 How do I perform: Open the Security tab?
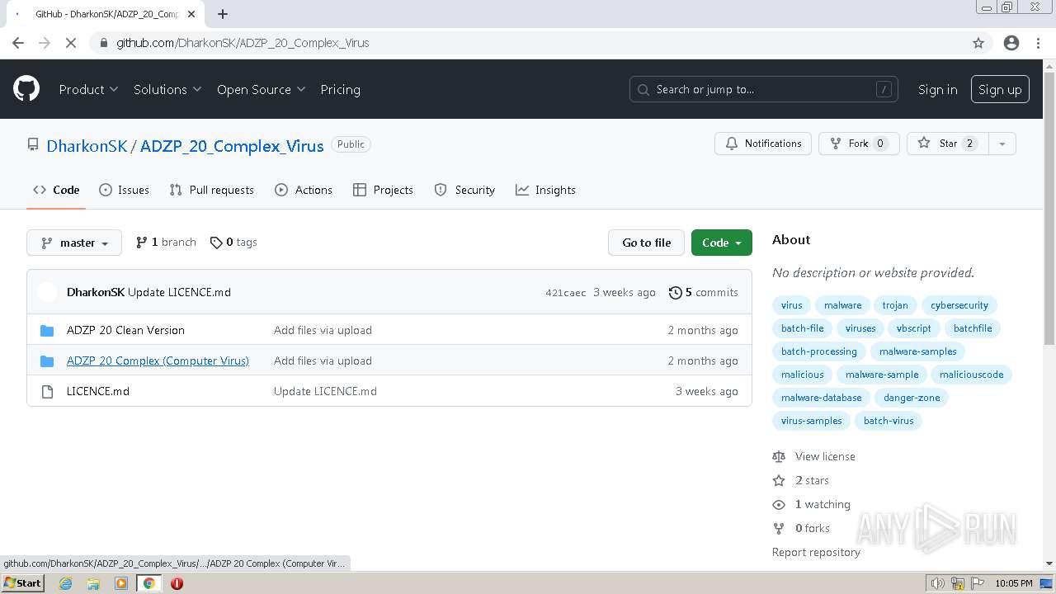click(x=464, y=190)
